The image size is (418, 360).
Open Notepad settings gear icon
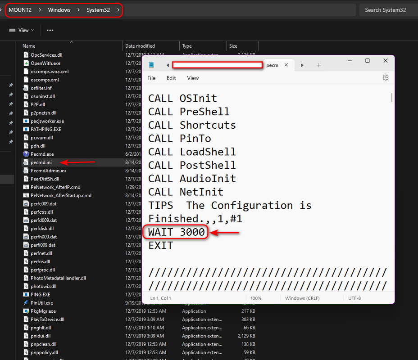pyautogui.click(x=386, y=78)
